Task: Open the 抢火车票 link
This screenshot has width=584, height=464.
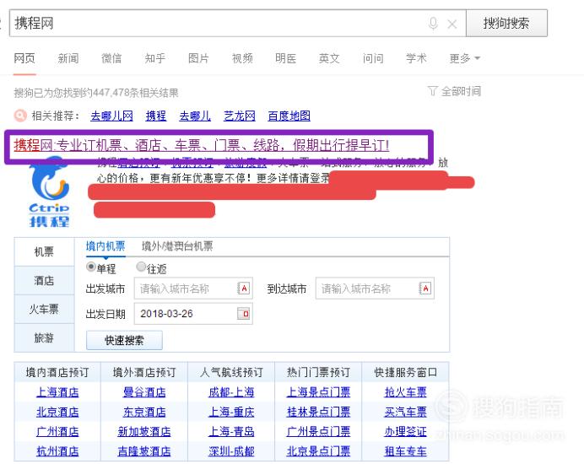Action: (x=406, y=392)
